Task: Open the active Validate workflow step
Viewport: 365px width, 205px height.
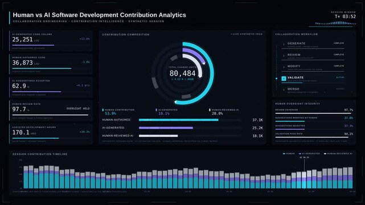Action: (313, 79)
